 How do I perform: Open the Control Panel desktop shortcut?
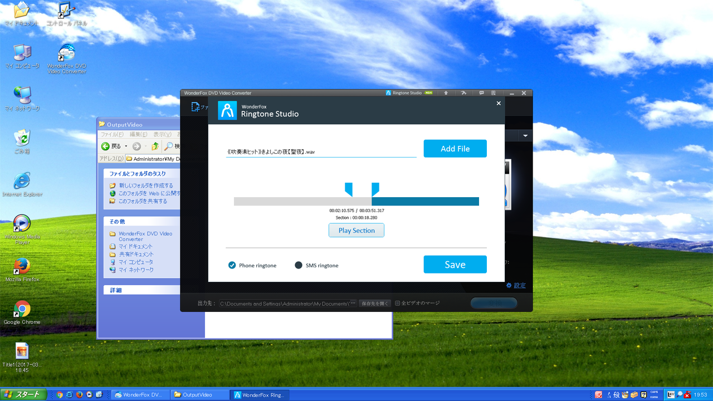(x=66, y=14)
